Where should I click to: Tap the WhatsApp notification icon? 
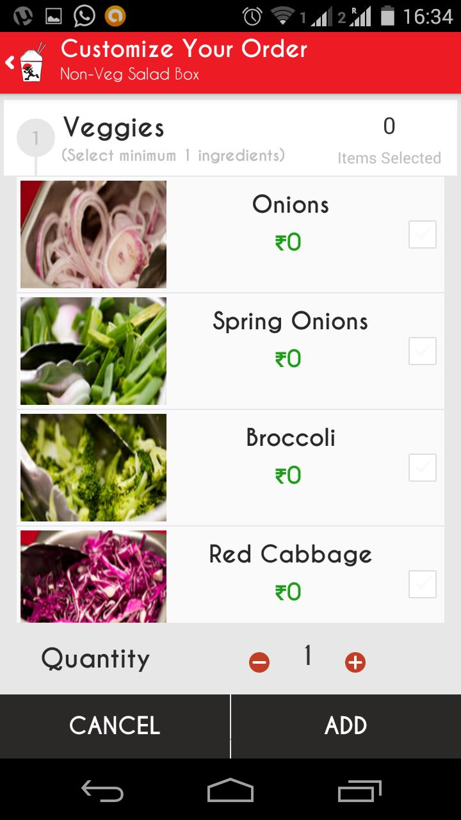84,16
